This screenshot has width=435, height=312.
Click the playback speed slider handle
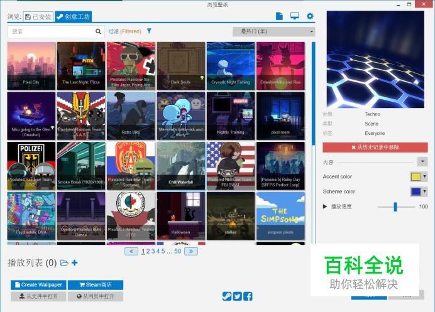395,207
